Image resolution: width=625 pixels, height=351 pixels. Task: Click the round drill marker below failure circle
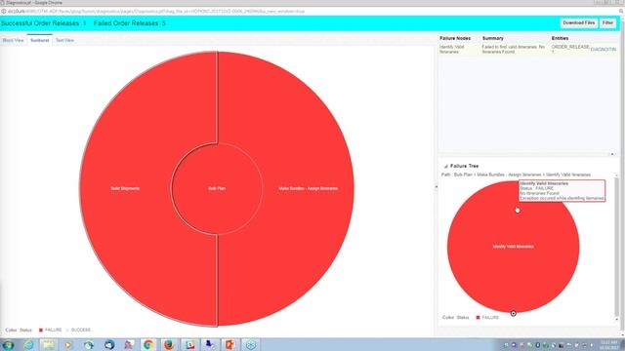click(514, 314)
